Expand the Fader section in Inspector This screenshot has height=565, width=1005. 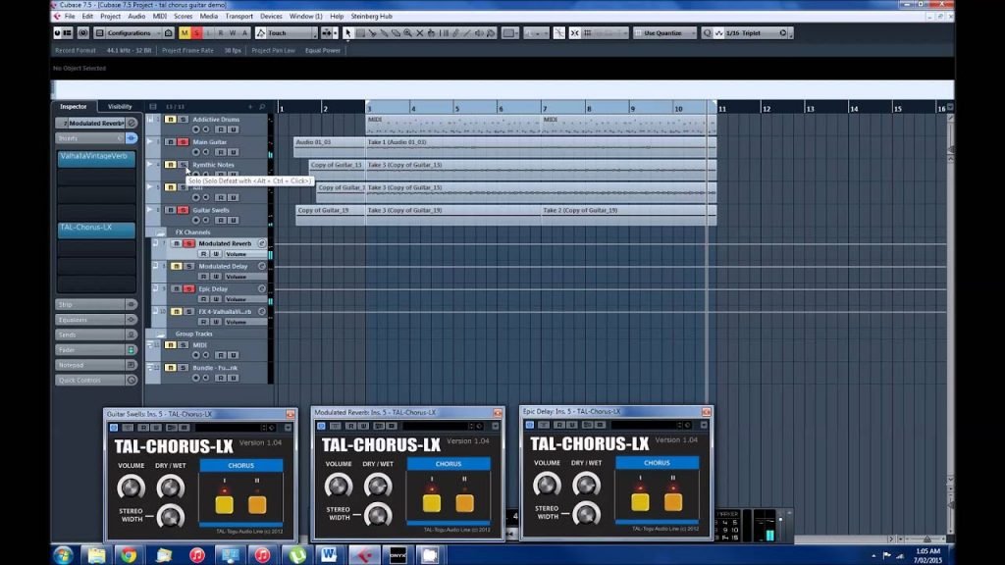point(96,350)
